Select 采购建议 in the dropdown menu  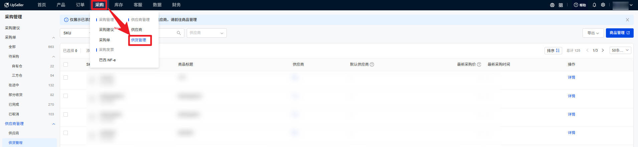coord(107,30)
